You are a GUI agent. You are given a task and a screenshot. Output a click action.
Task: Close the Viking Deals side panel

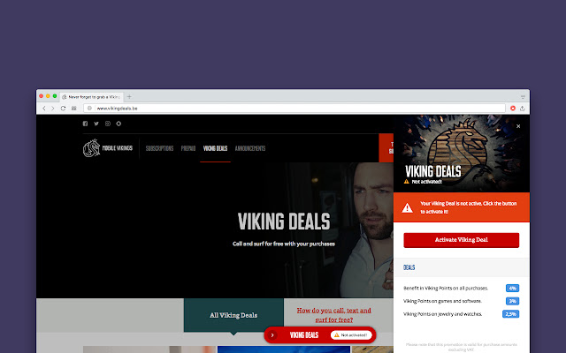(x=518, y=126)
